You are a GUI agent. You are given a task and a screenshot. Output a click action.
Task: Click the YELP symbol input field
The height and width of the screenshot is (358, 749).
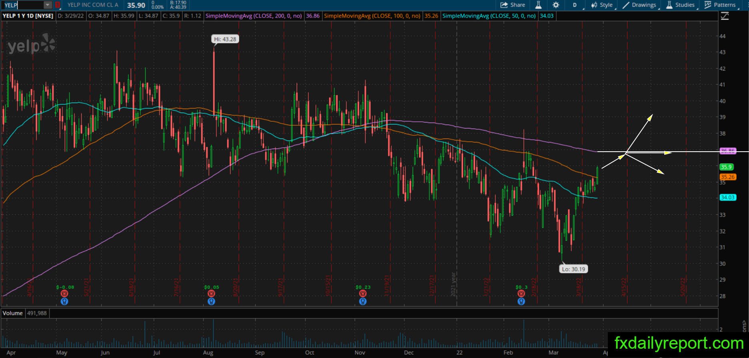24,5
